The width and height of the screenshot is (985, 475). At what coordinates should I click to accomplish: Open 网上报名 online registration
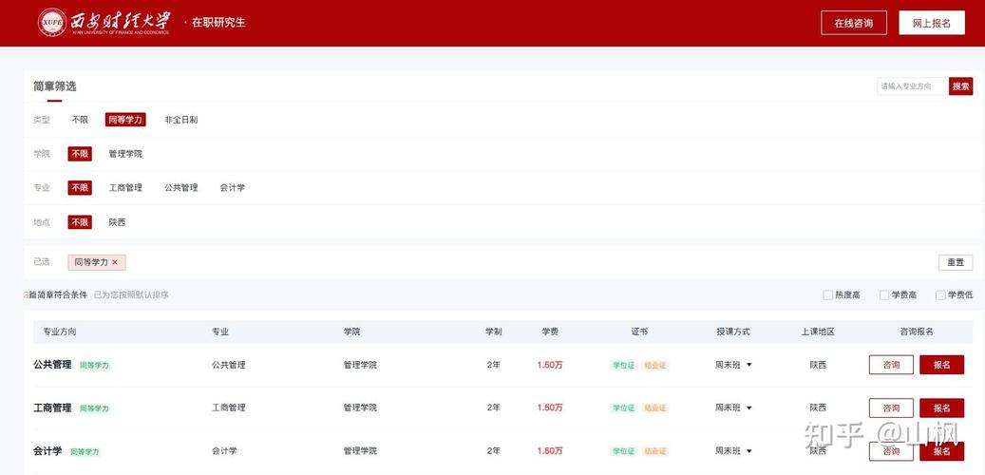[931, 23]
